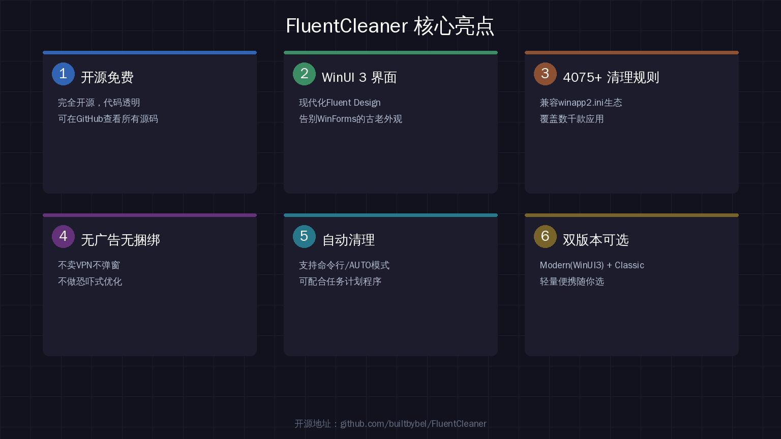Select the 4075+ 清理规则 heading
This screenshot has width=781, height=439.
[x=611, y=77]
